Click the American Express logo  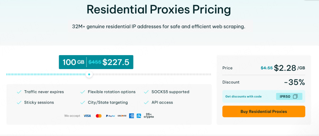(x=131, y=116)
